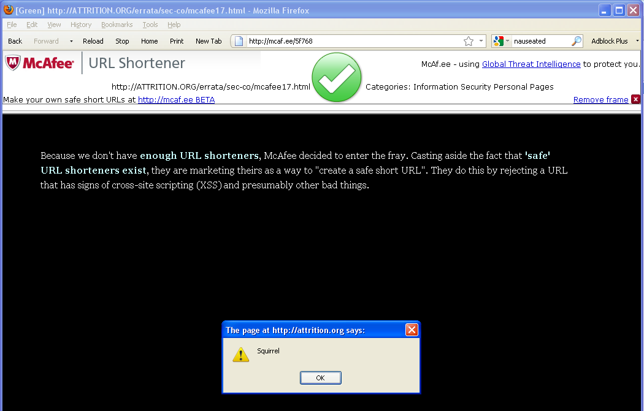Open the Bookmarks menu
This screenshot has height=411, width=644.
tap(117, 25)
